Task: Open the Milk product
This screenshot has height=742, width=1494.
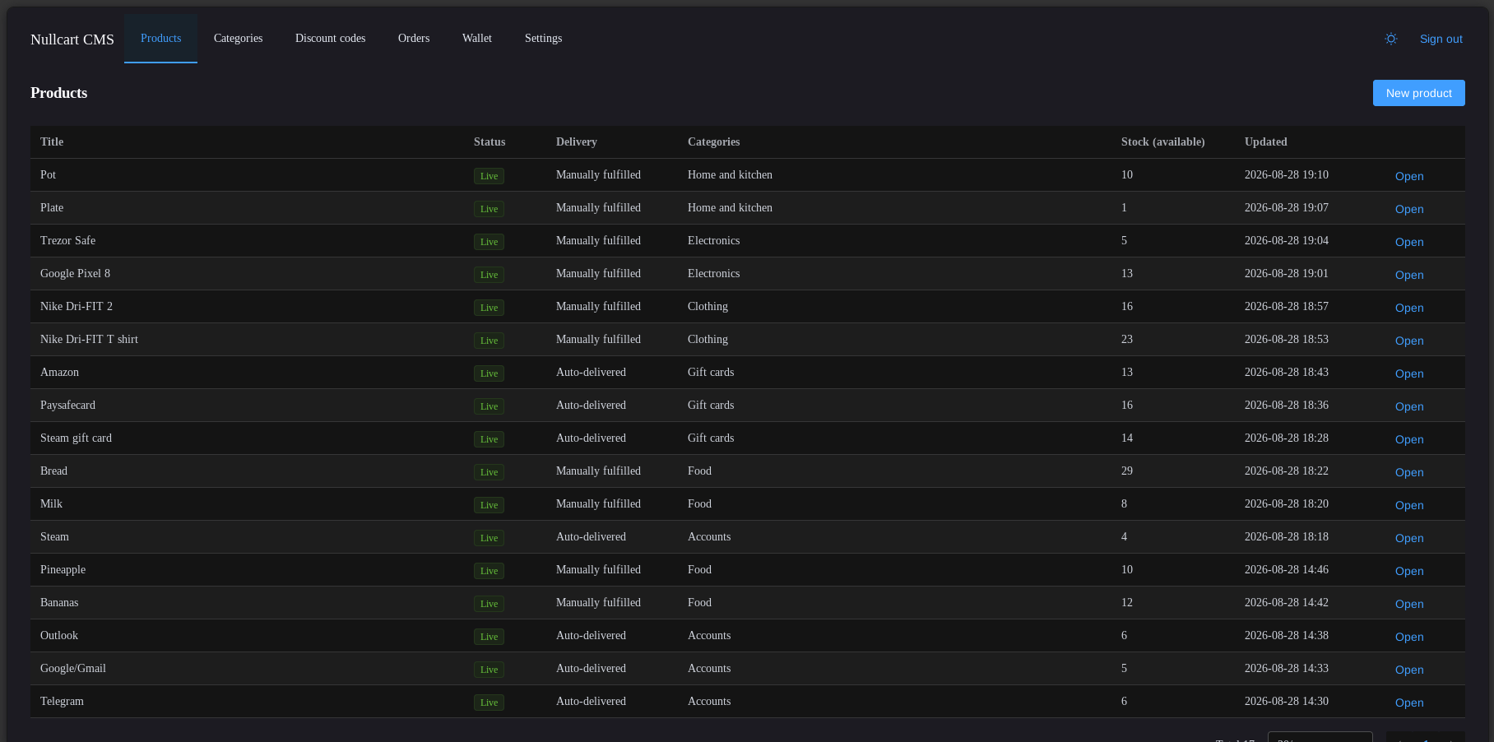Action: [x=1408, y=505]
